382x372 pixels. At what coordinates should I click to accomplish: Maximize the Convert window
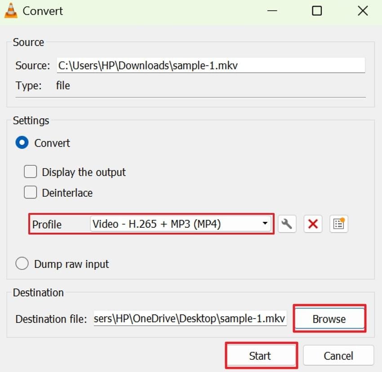[x=317, y=10]
